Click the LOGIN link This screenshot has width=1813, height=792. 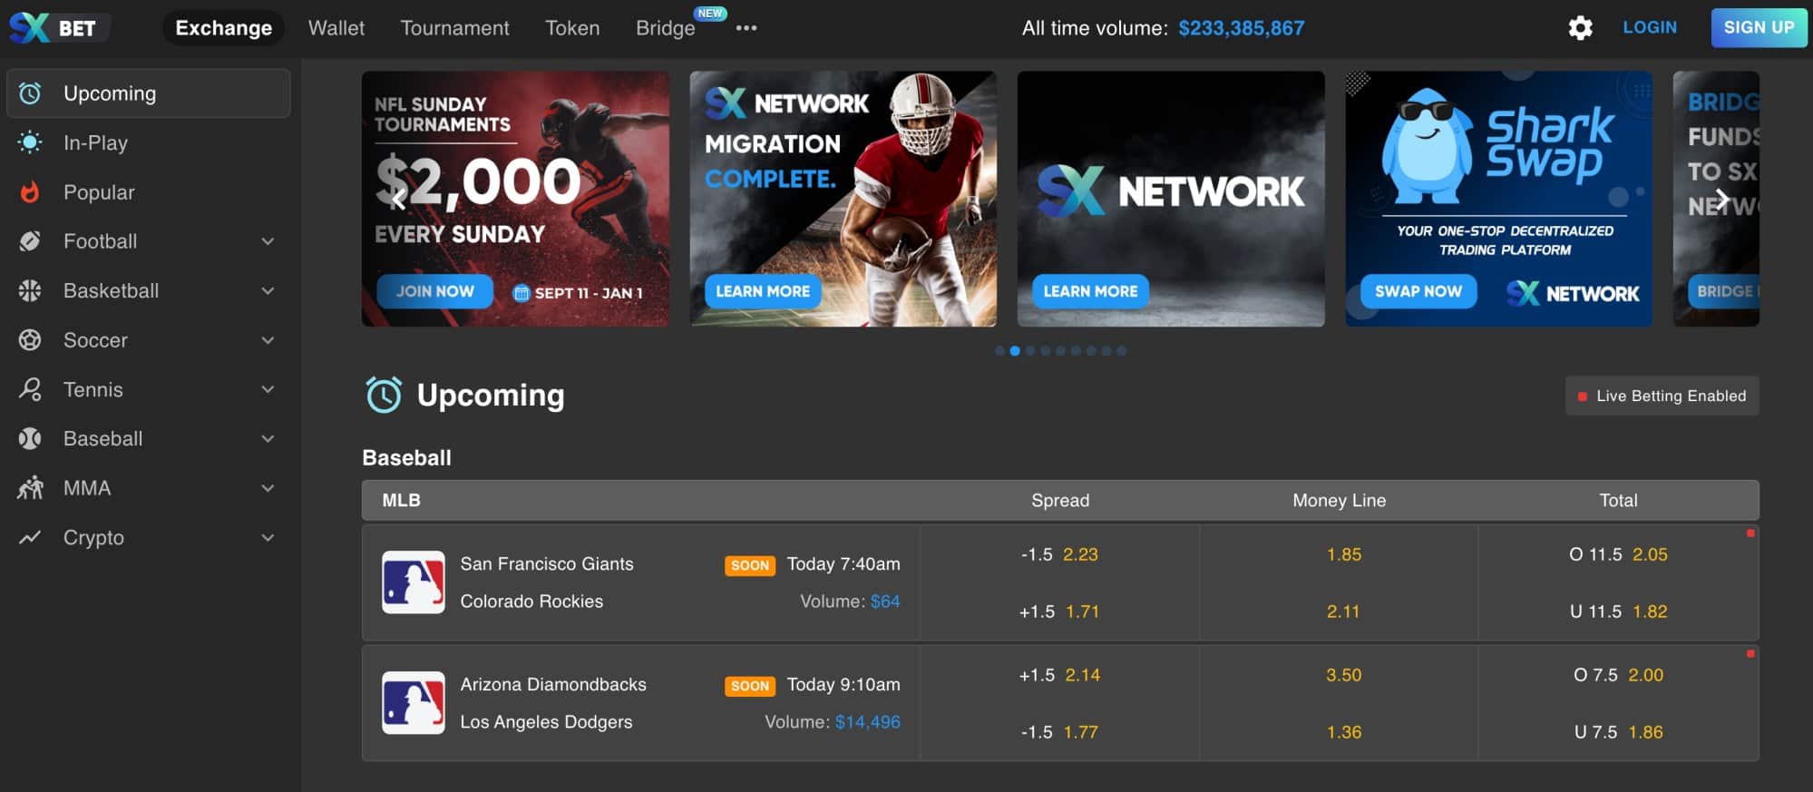(1650, 27)
